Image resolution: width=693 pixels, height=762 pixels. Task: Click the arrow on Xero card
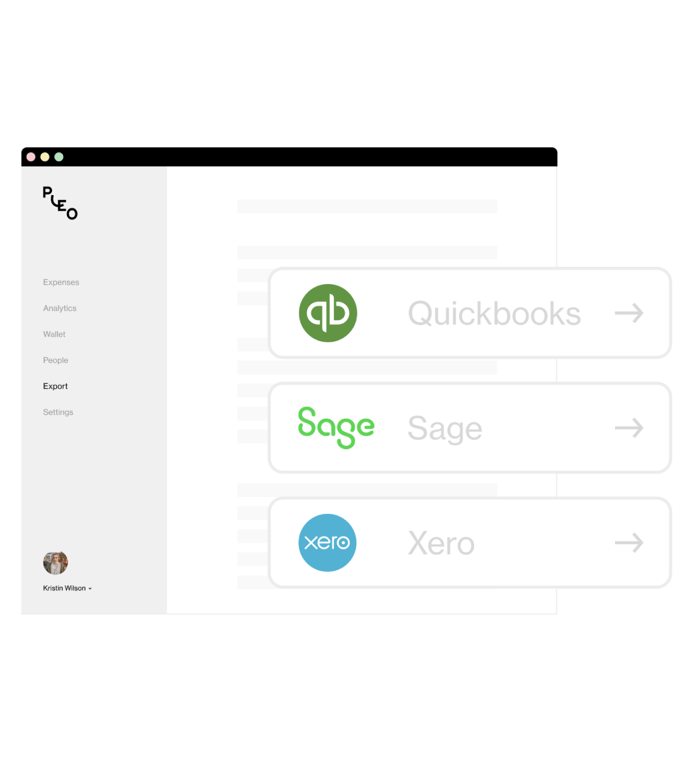[x=629, y=543]
